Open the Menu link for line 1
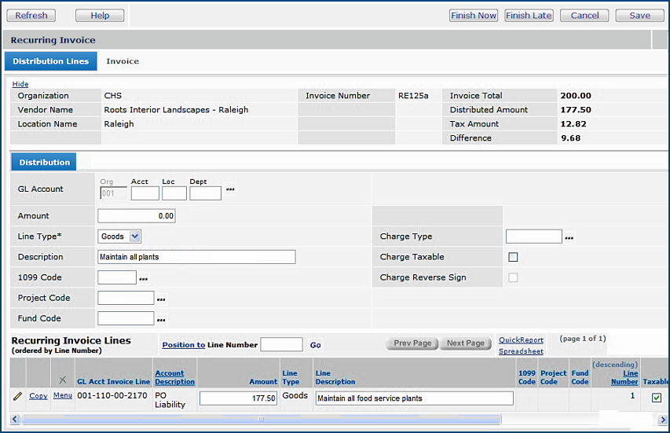670x433 pixels. 62,396
